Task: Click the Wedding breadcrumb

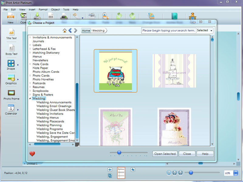Action: [98, 31]
